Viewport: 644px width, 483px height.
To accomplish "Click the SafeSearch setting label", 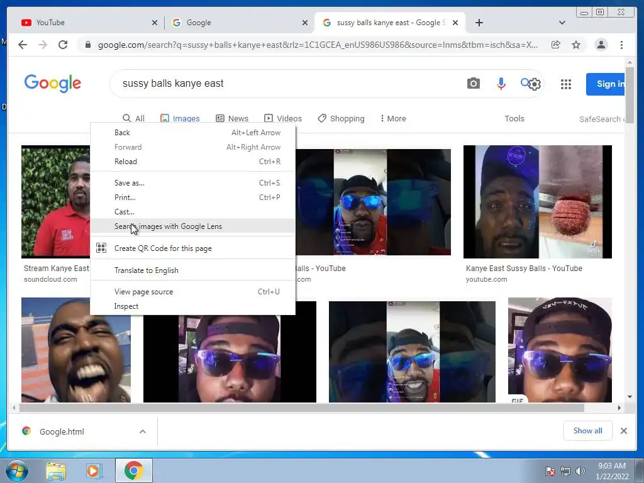I will point(602,119).
